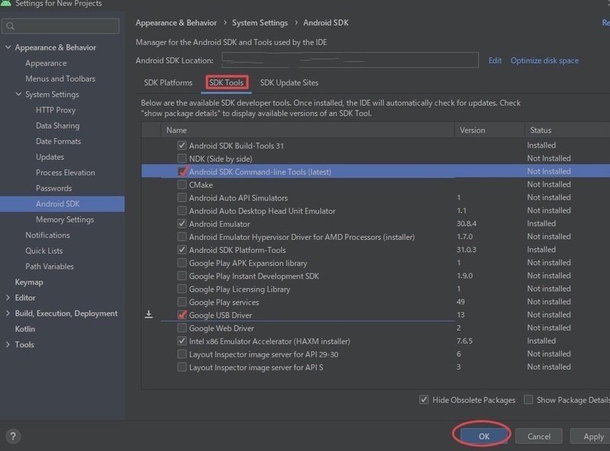Click the Android Studio logo in title bar
610x451 pixels.
[x=6, y=3]
